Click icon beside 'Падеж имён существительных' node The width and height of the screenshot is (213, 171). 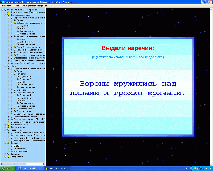[15, 52]
